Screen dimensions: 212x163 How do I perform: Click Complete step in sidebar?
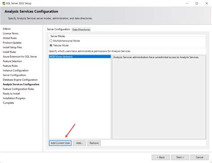point(8,103)
